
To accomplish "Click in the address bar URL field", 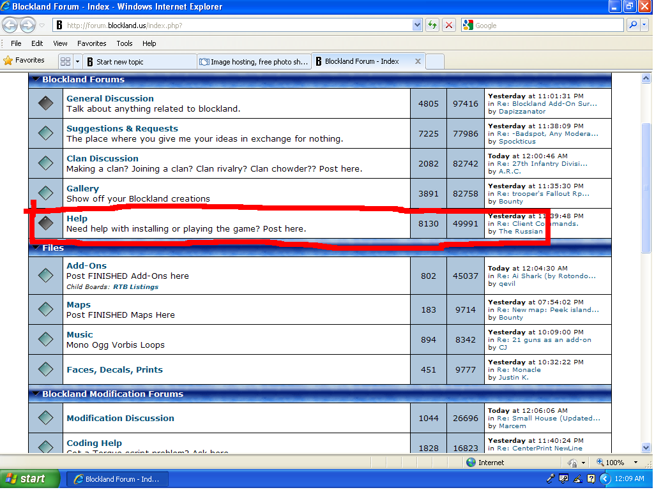I will (x=238, y=25).
